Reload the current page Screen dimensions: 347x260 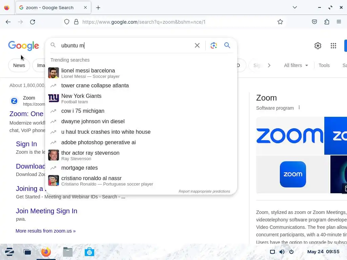[x=33, y=22]
